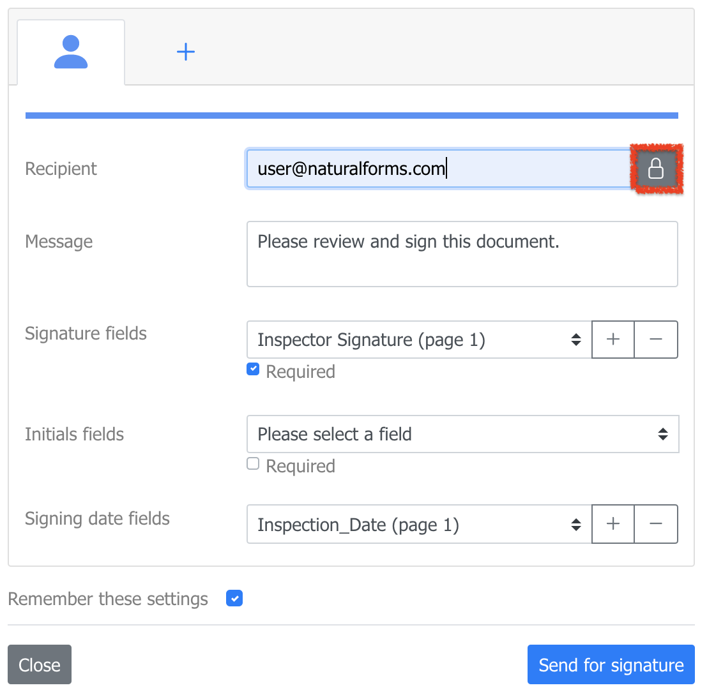Image resolution: width=723 pixels, height=697 pixels.
Task: Uncheck Required under Signature fields
Action: tap(253, 369)
